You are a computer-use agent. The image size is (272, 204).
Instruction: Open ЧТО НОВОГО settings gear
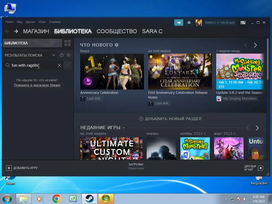point(117,45)
